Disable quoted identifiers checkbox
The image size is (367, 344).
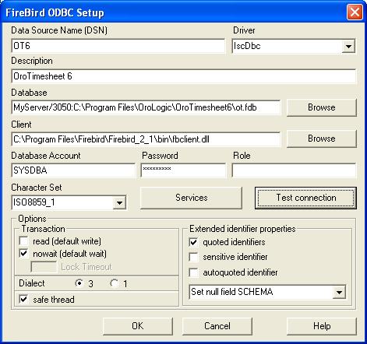click(x=194, y=242)
